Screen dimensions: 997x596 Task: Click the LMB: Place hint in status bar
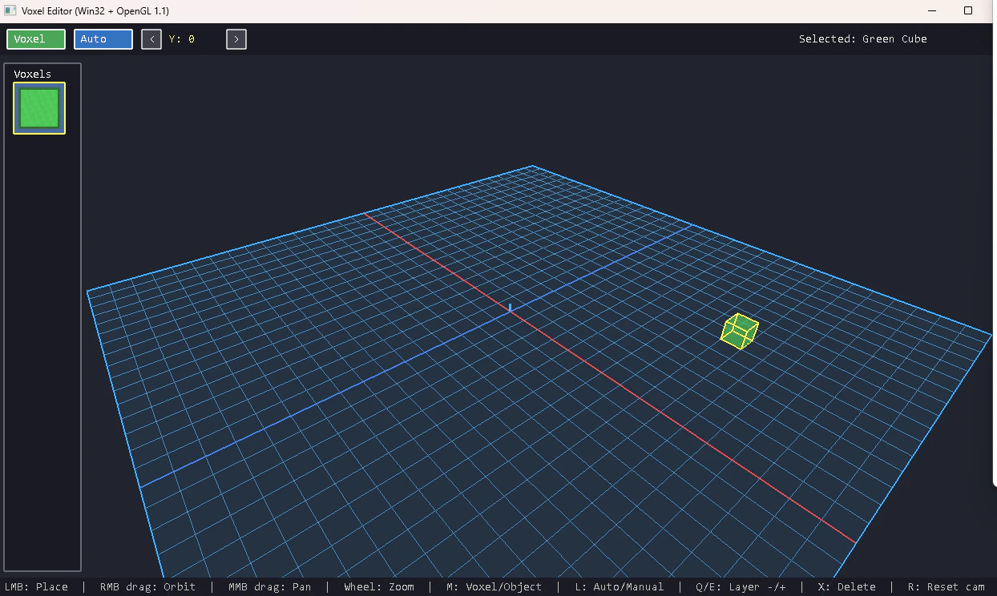[x=36, y=587]
